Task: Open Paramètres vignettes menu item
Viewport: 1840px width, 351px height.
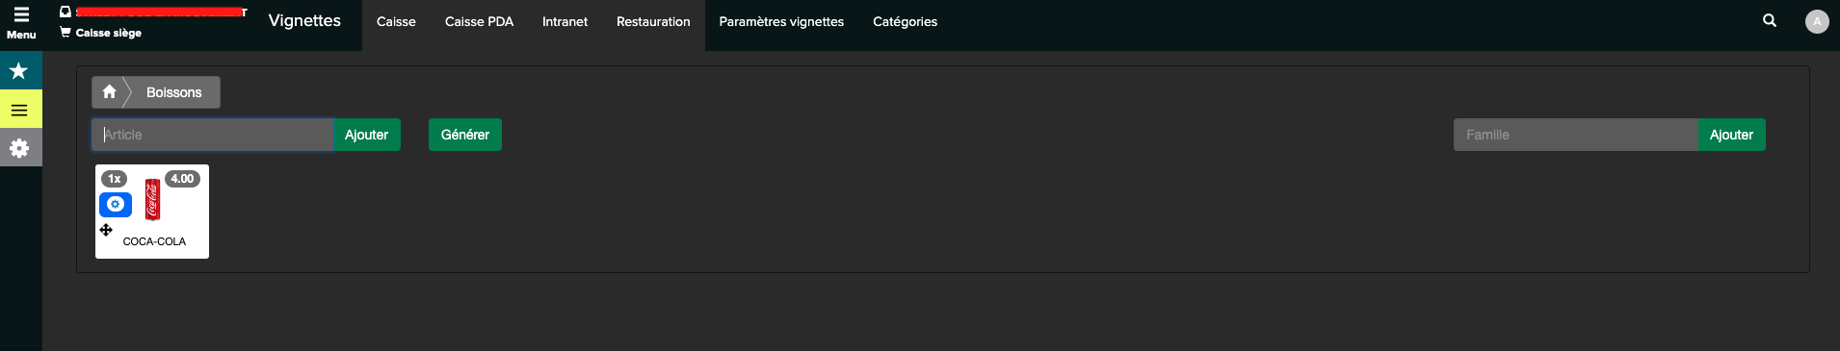Action: [781, 21]
